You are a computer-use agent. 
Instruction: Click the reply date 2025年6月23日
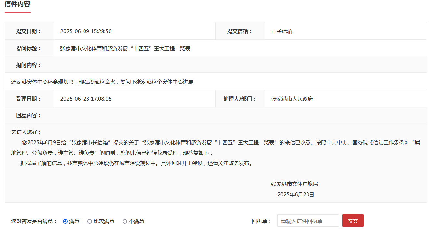pyautogui.click(x=295, y=195)
